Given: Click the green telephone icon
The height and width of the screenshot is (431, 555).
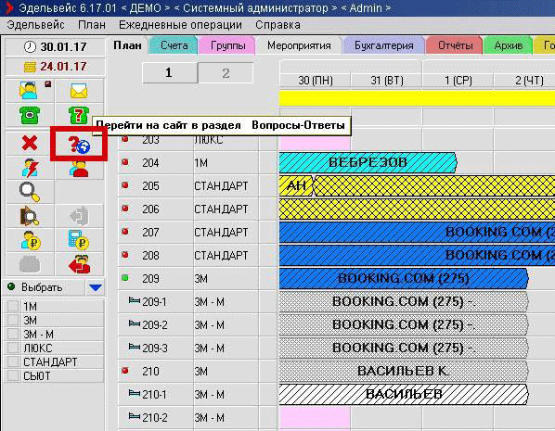Looking at the screenshot, I should pyautogui.click(x=30, y=115).
